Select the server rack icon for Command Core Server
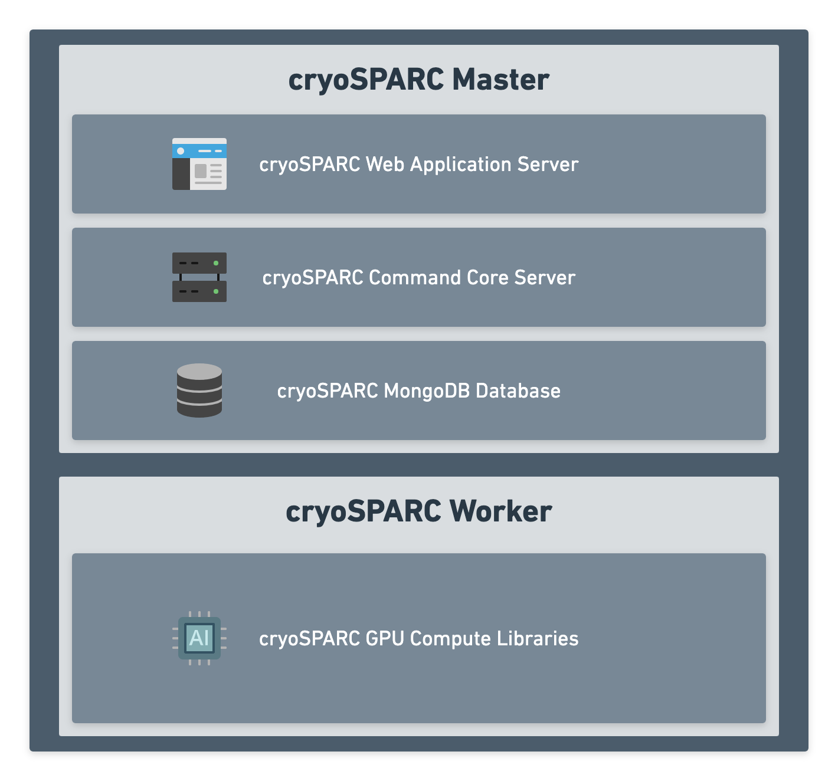 tap(199, 277)
